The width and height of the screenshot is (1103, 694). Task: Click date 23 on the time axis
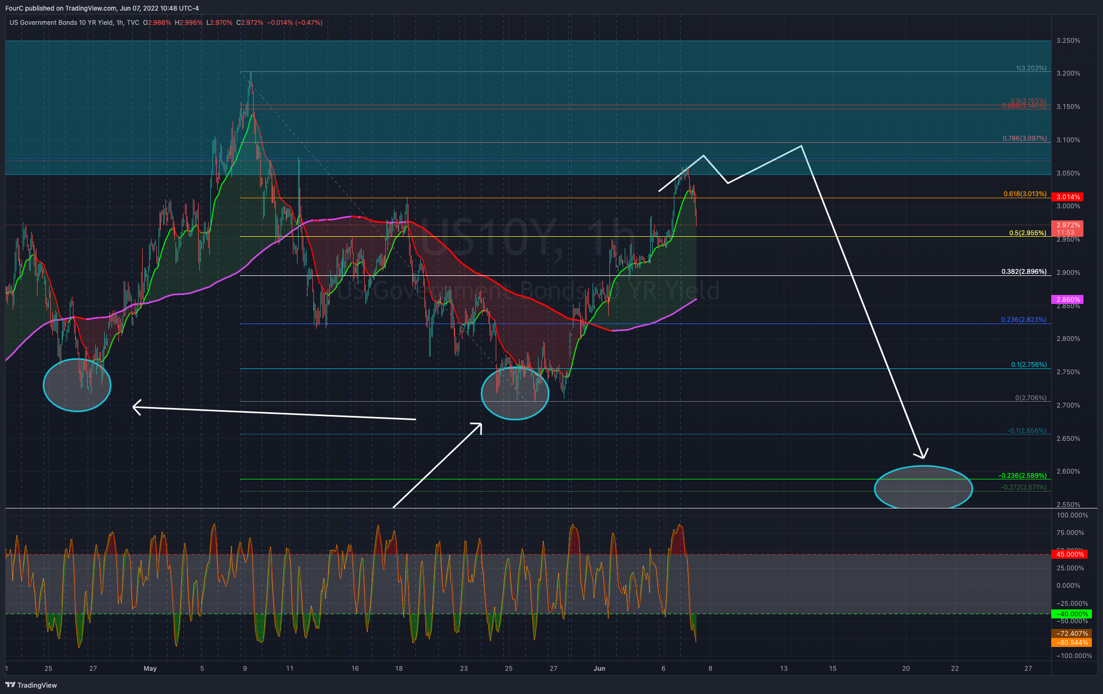464,669
